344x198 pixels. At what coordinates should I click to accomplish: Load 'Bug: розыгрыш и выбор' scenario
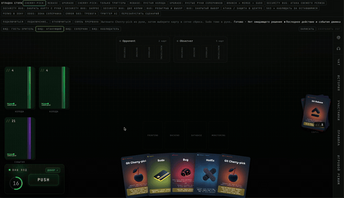(x=164, y=8)
